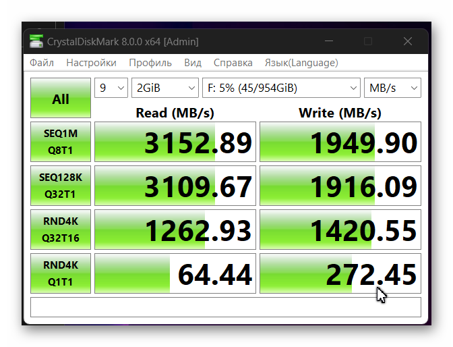Click the 3109.67 read result
Viewport: 453px width, 347px height.
(175, 186)
